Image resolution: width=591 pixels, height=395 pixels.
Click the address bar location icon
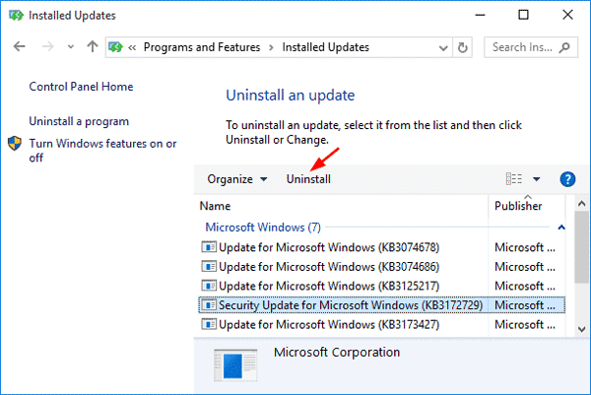click(x=117, y=46)
